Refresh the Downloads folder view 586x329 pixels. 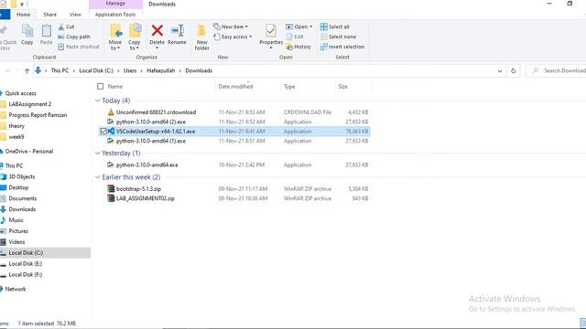[x=513, y=70]
